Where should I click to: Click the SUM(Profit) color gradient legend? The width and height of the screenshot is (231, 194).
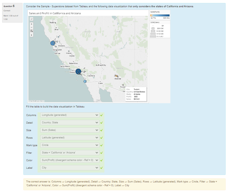pos(160,15)
